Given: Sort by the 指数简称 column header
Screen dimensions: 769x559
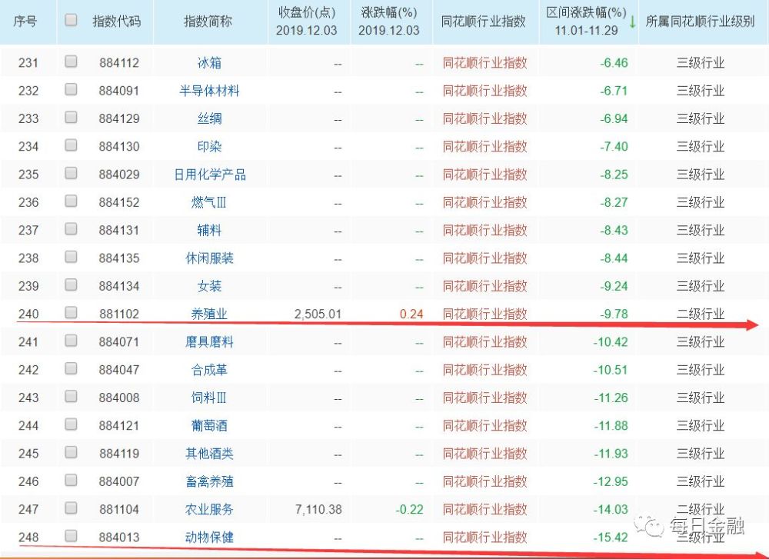Looking at the screenshot, I should [208, 21].
